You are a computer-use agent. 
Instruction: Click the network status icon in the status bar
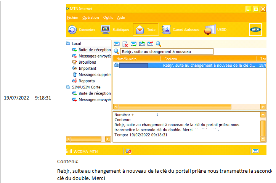[x=128, y=151]
